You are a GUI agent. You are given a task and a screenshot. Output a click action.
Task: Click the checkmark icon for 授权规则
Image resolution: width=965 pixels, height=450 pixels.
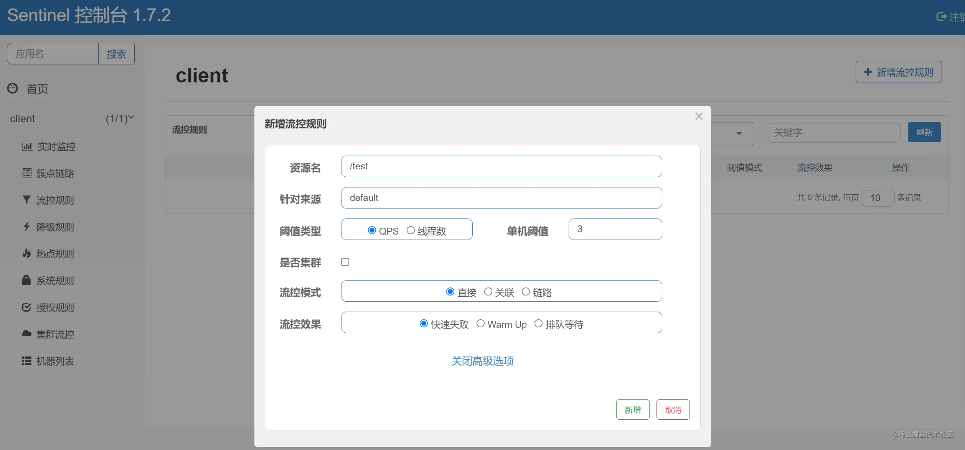[26, 307]
